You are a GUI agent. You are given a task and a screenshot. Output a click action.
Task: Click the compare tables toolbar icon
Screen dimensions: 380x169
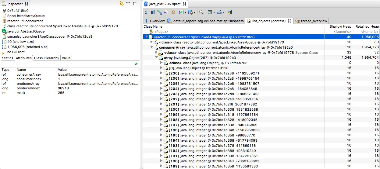pyautogui.click(x=230, y=12)
